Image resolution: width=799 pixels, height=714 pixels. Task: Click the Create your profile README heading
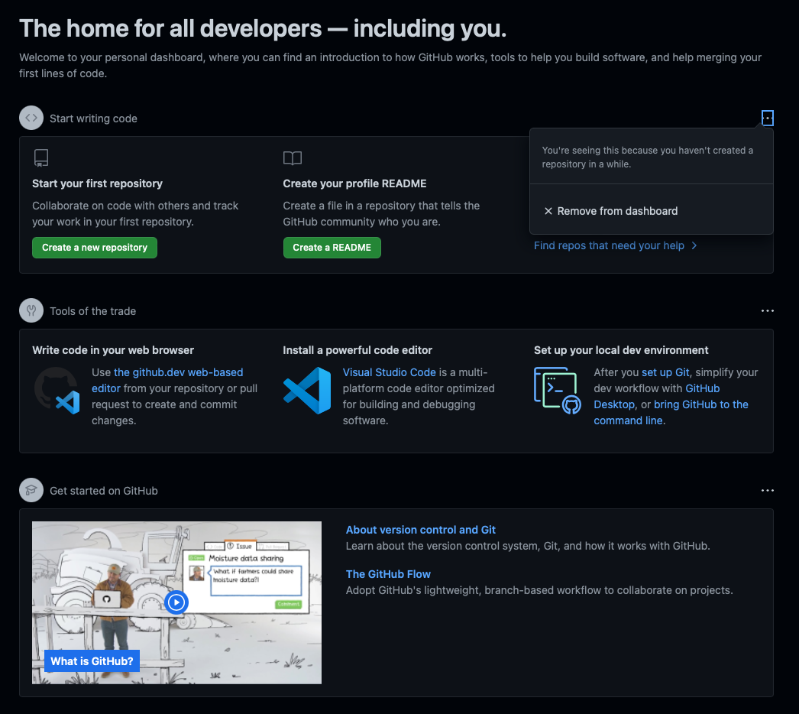click(354, 183)
